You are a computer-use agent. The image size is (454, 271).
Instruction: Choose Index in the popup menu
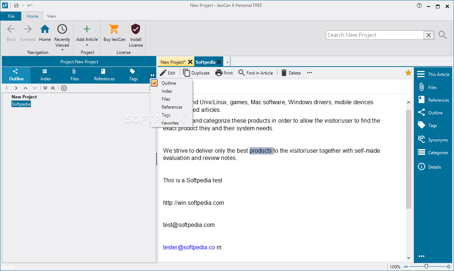click(171, 91)
